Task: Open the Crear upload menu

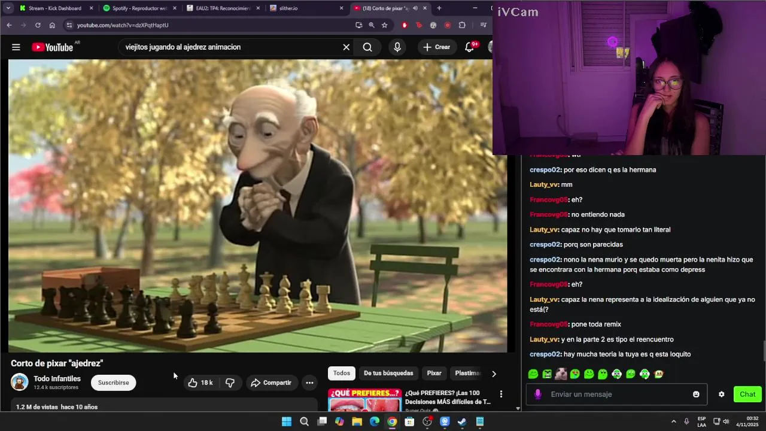Action: (x=436, y=47)
